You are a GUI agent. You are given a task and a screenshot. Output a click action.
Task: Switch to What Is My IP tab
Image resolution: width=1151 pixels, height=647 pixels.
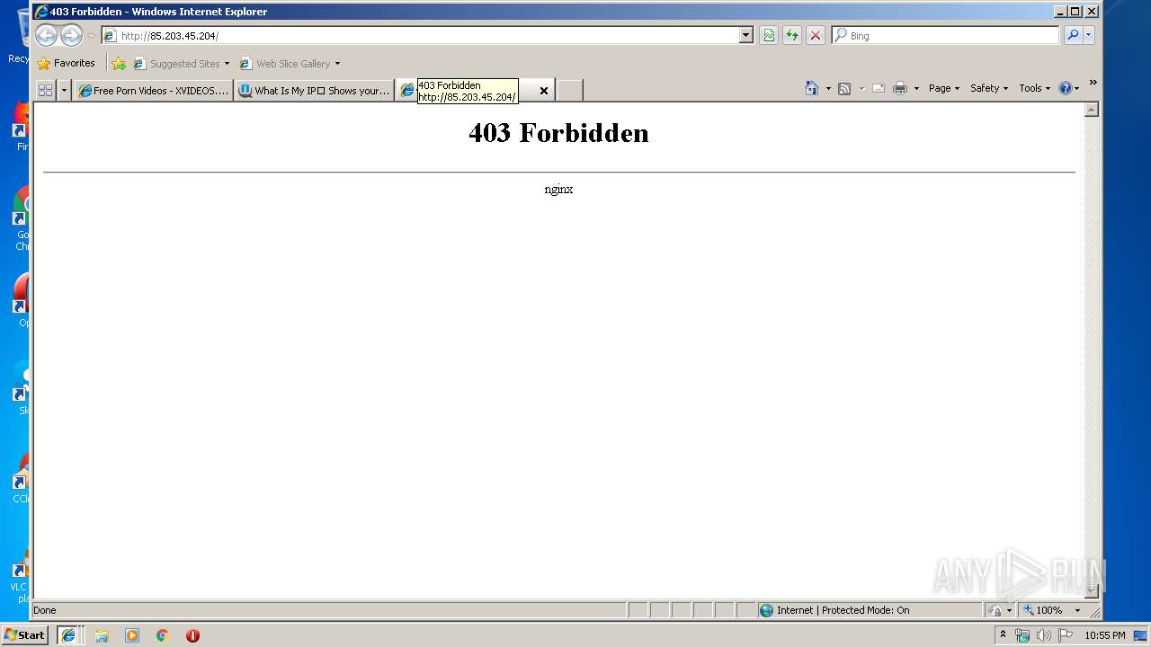coord(314,91)
